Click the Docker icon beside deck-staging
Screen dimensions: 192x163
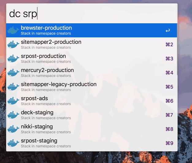point(13,115)
